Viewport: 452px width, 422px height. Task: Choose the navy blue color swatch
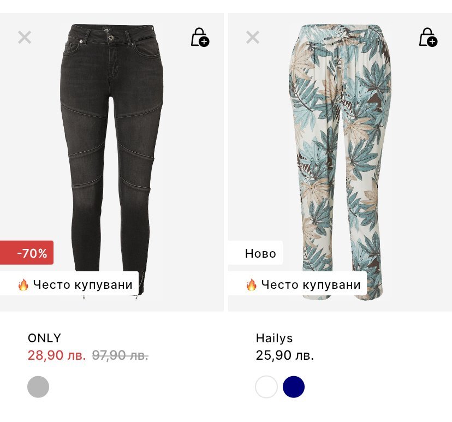pyautogui.click(x=294, y=387)
